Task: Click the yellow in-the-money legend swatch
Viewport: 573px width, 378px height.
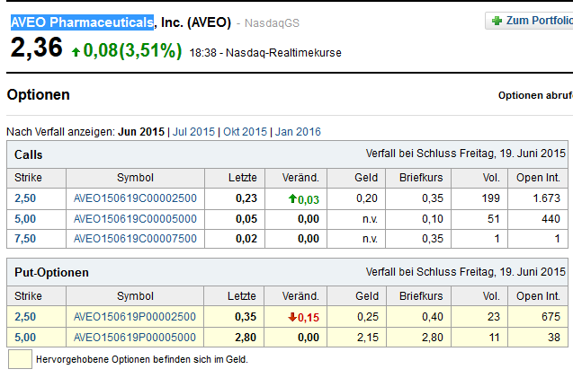Action: tap(19, 359)
